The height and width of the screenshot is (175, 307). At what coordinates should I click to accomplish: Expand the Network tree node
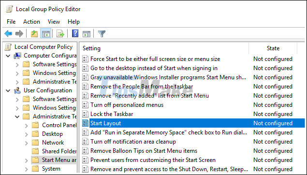coord(27,143)
